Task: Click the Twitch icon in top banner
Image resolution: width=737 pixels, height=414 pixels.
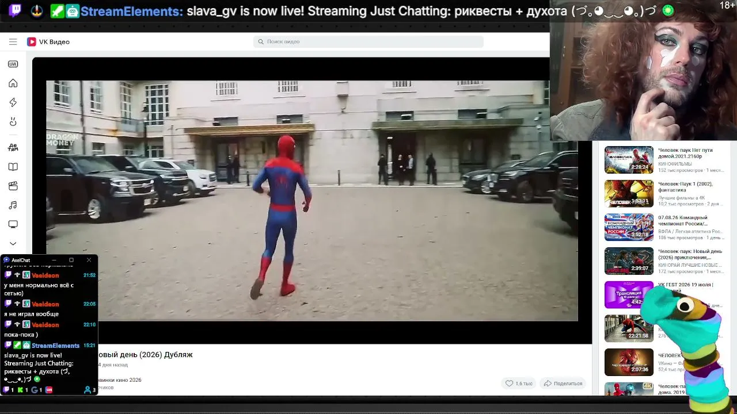Action: [x=16, y=10]
